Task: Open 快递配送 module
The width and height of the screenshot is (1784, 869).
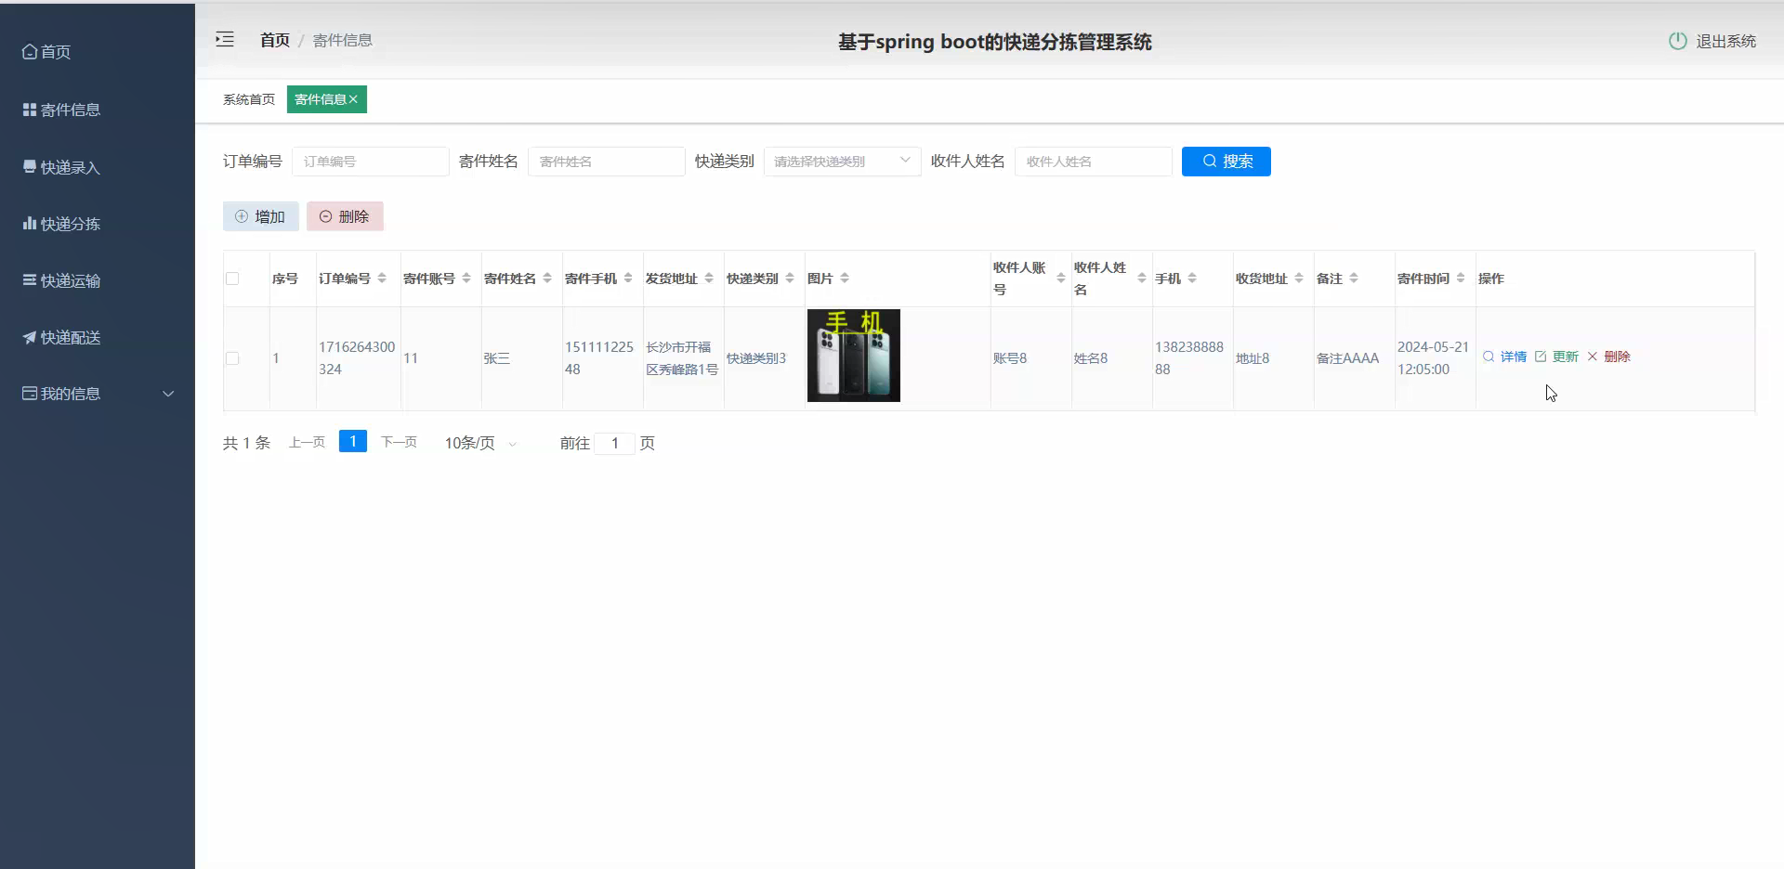Action: pos(68,337)
